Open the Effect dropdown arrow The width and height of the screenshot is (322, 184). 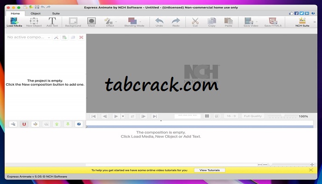click(x=116, y=22)
